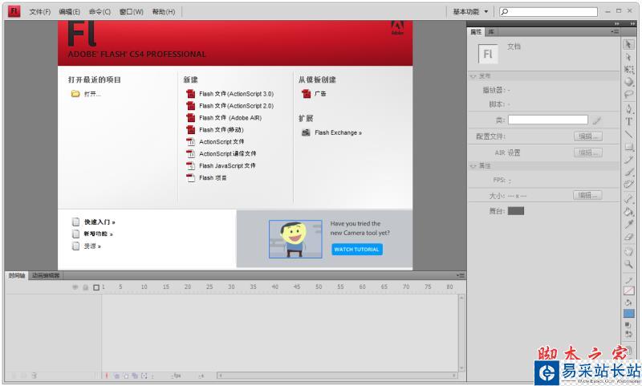This screenshot has height=386, width=642.
Task: Open the 窗口(W) menu
Action: (x=132, y=12)
